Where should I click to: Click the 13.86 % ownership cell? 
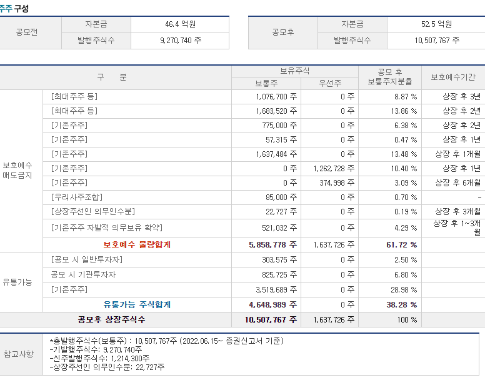point(390,111)
